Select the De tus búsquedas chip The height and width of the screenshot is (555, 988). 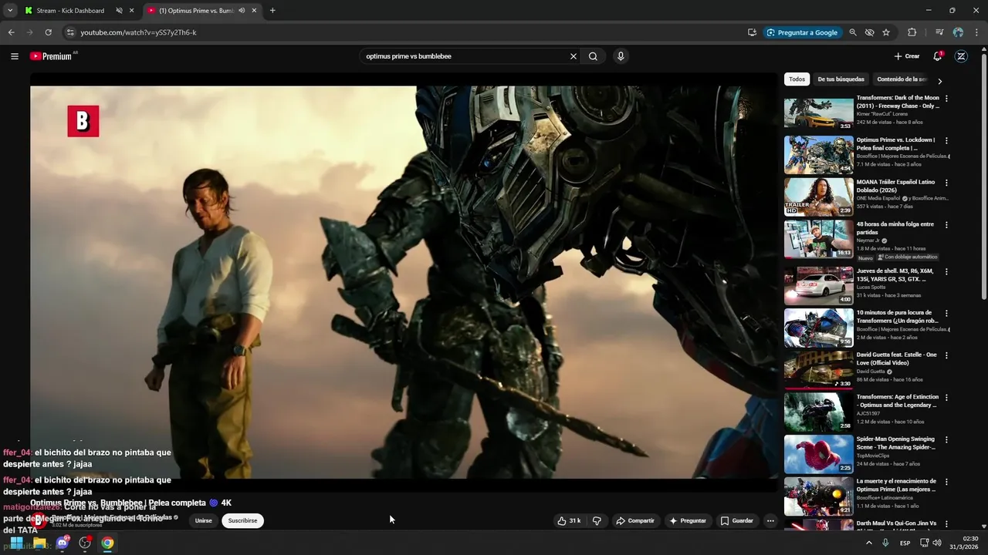841,79
